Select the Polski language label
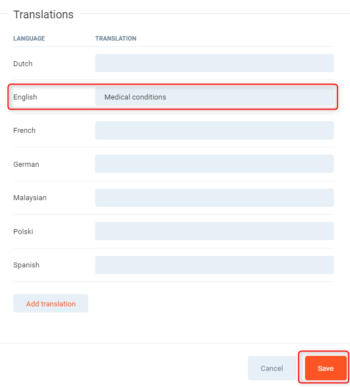Viewport: 350px width, 387px height. click(x=23, y=231)
